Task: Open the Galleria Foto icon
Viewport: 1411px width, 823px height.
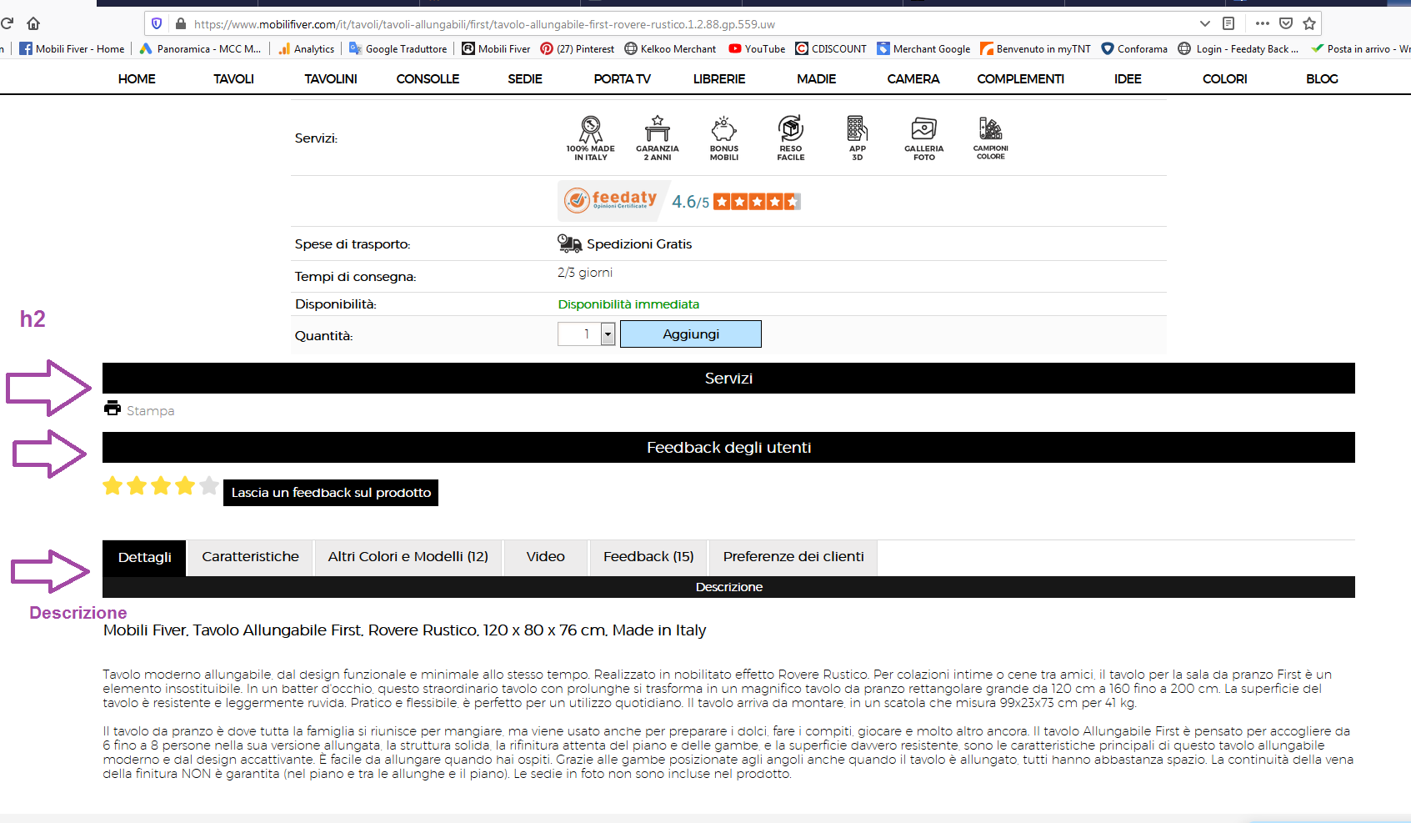Action: 924,138
